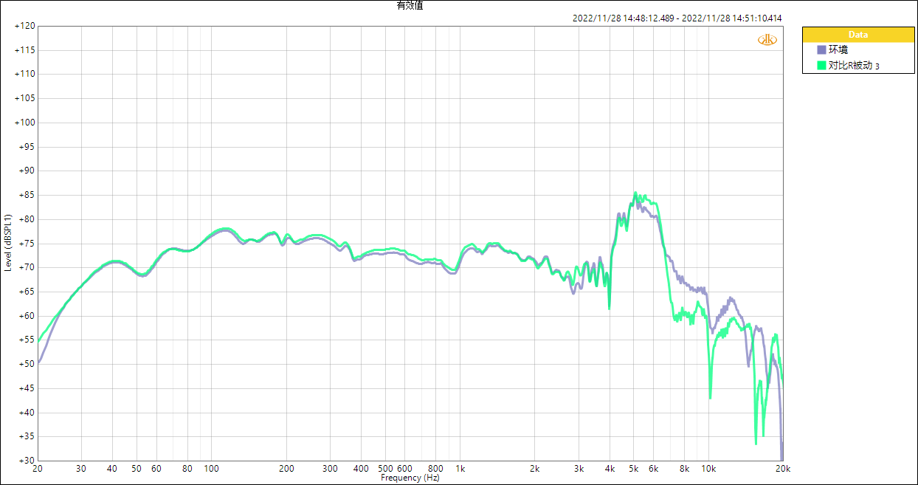Select the 对比R被动 3 legend entry label
The image size is (918, 485).
[854, 65]
